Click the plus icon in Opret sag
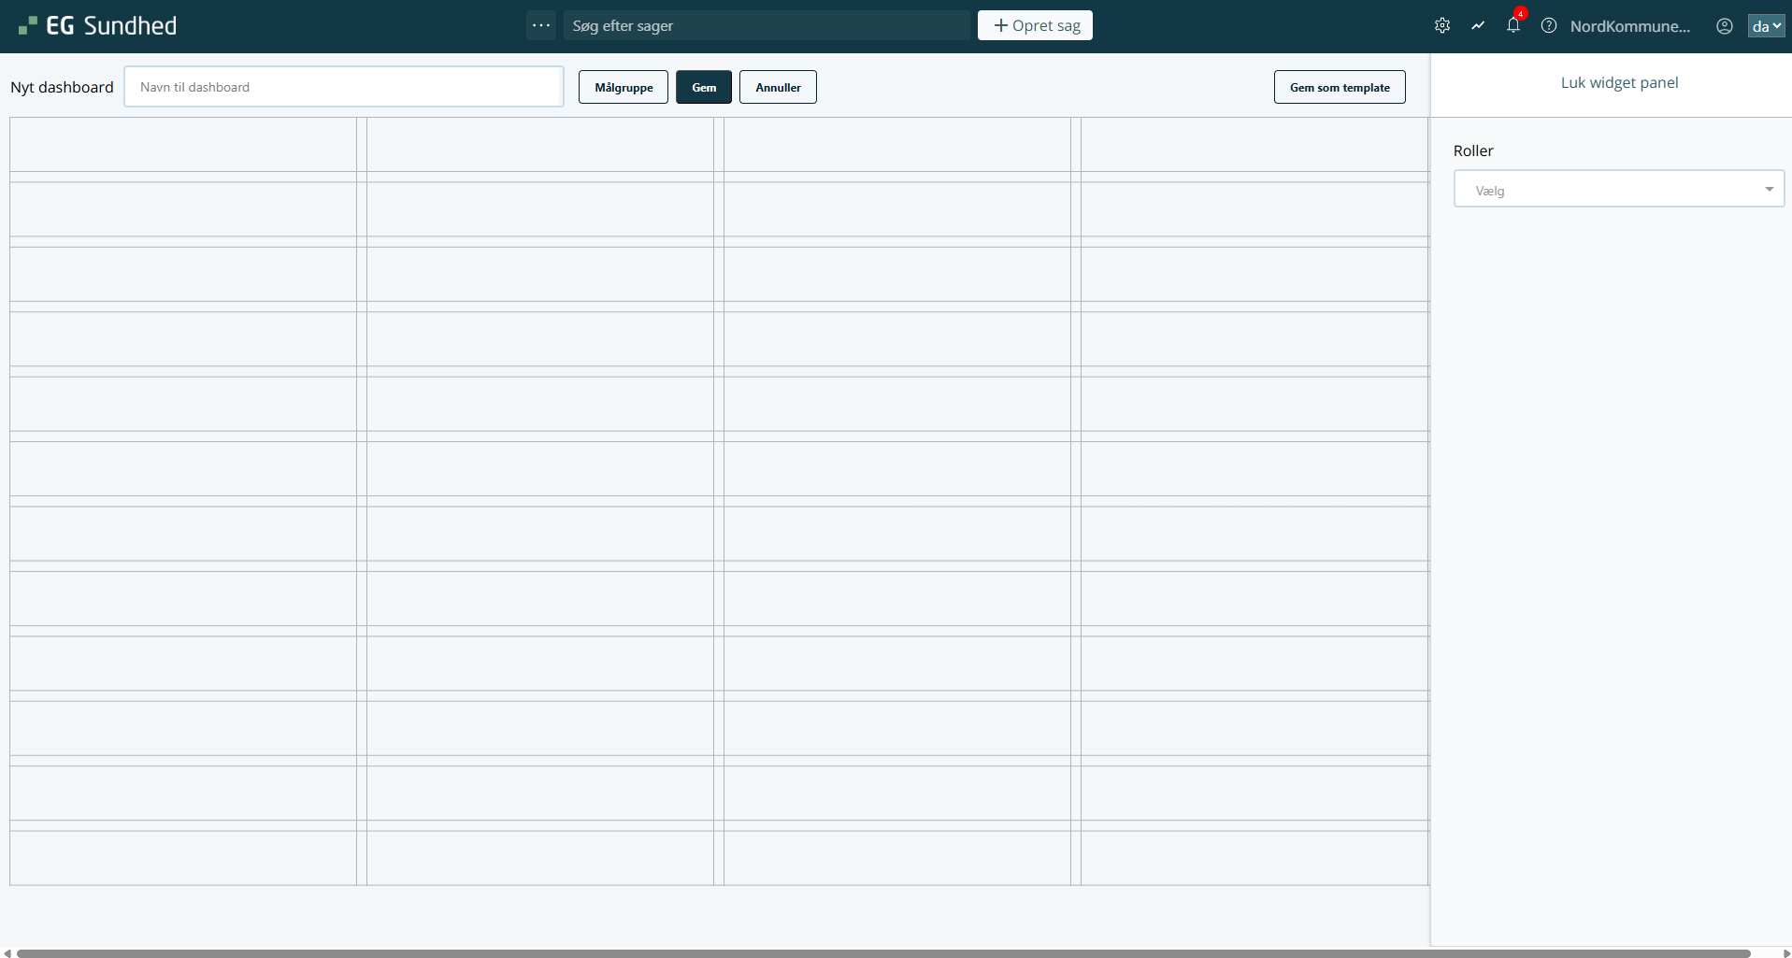 tap(1001, 25)
